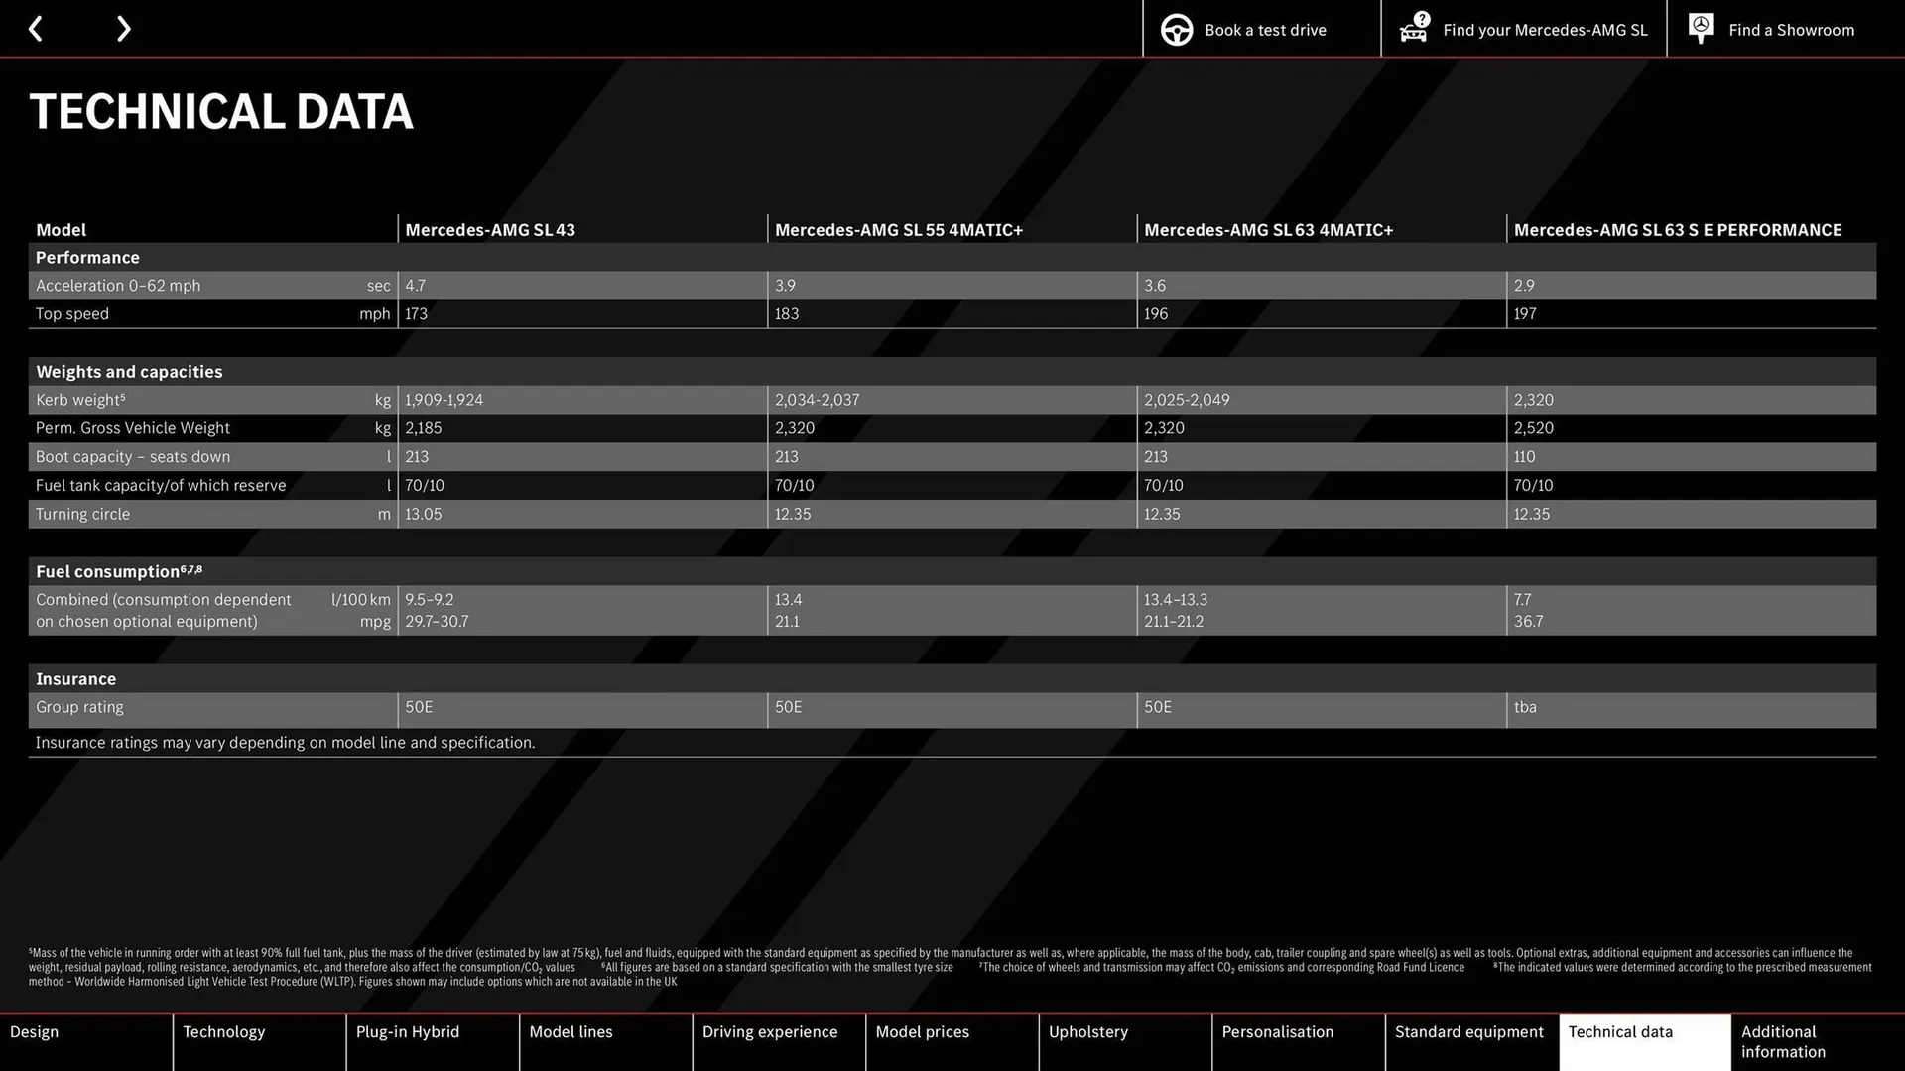Select the car with question mark icon
The height and width of the screenshot is (1071, 1905).
tap(1413, 29)
